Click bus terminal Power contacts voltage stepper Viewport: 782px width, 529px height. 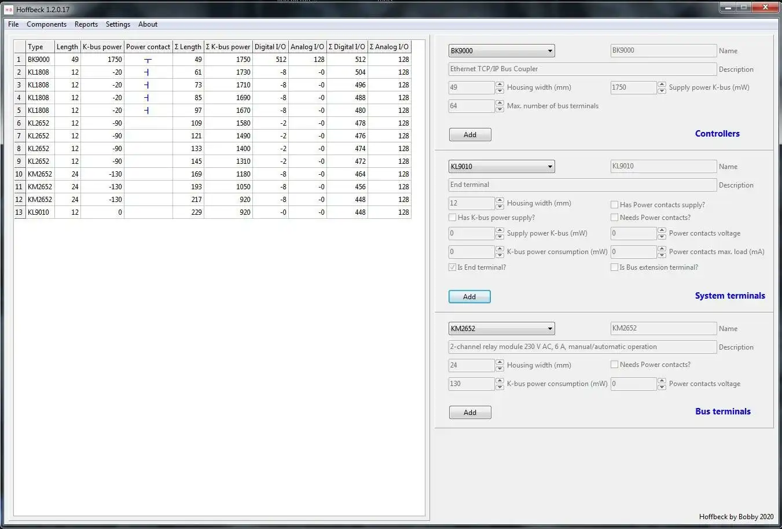662,384
